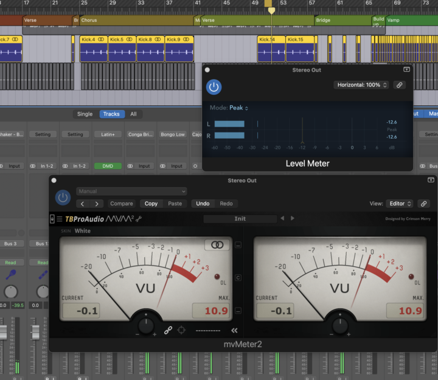
Task: Open the Latin+ channel strip setting
Action: (x=108, y=134)
